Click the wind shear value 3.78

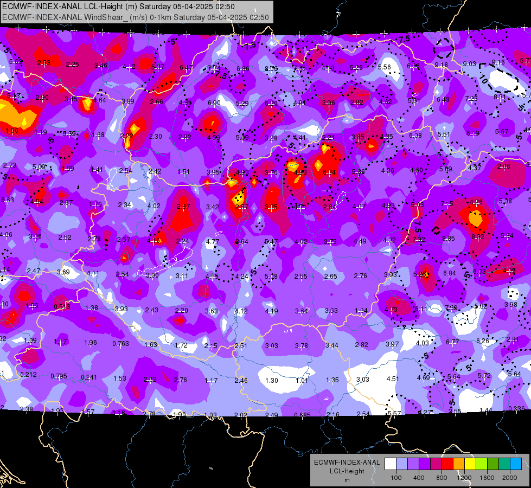(302, 345)
